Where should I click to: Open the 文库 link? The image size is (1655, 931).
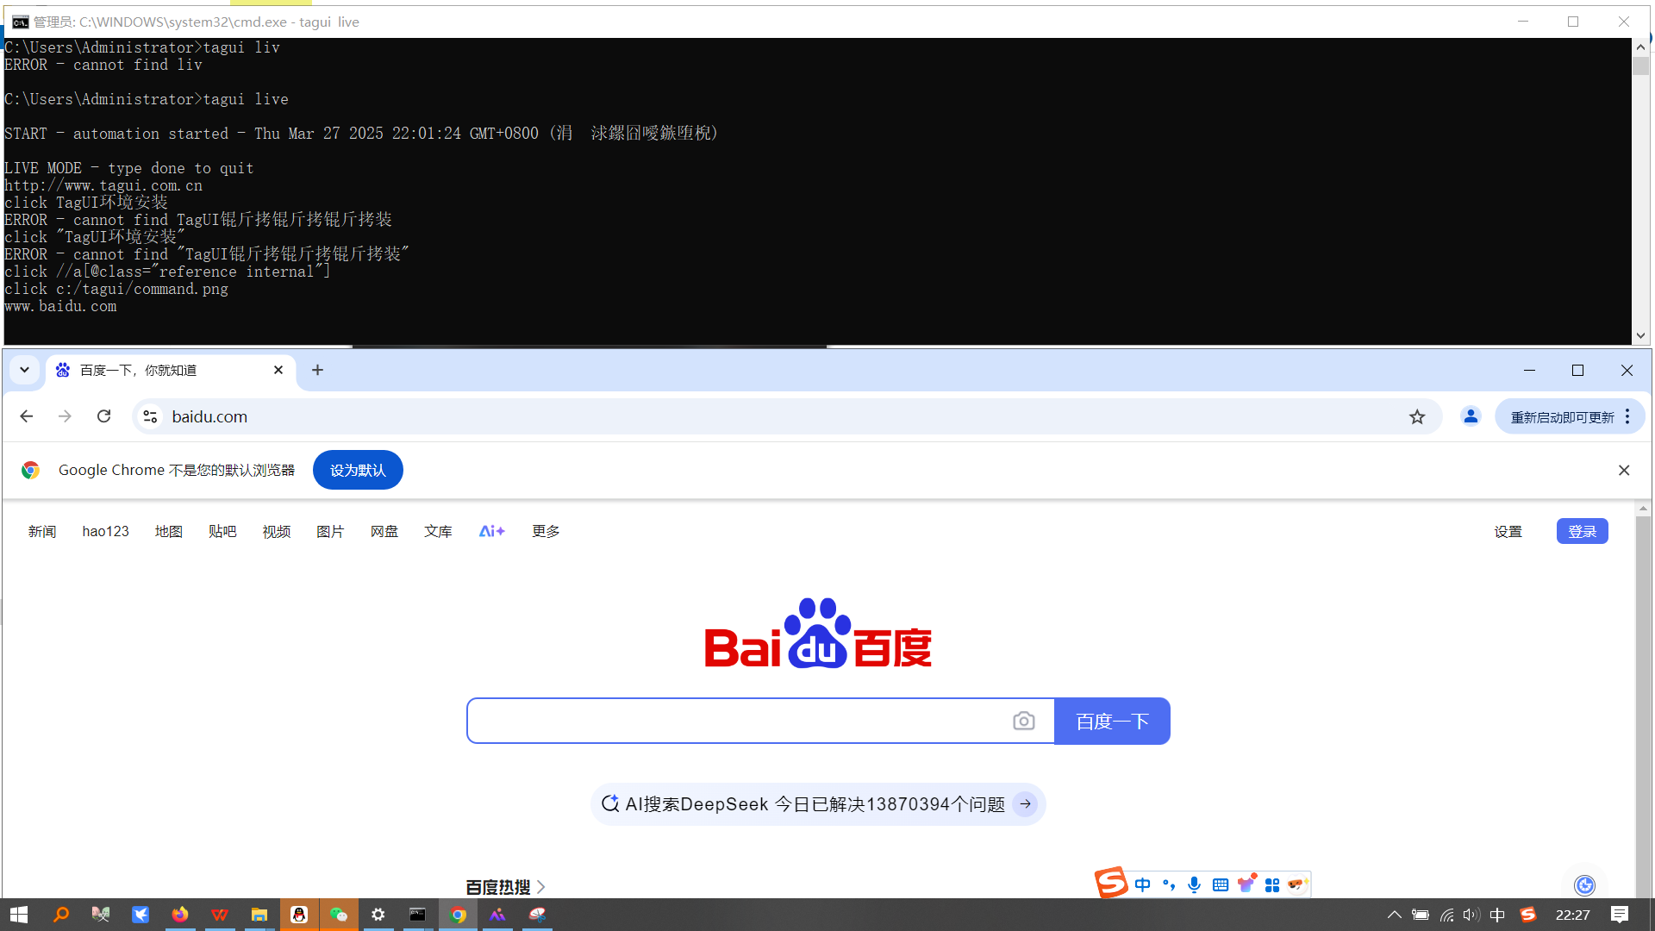tap(438, 531)
